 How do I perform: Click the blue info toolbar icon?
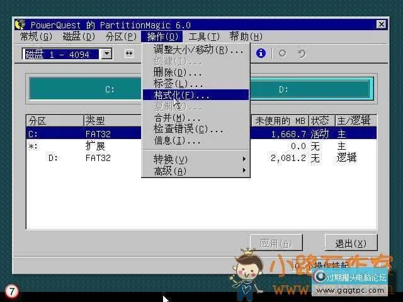(261, 53)
